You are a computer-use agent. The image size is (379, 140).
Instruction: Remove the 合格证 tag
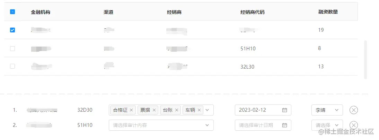[131, 110]
